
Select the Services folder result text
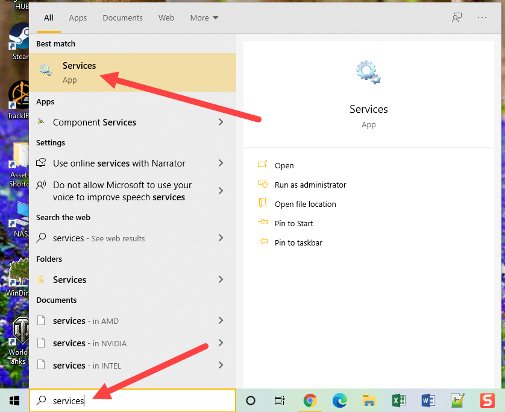(69, 279)
